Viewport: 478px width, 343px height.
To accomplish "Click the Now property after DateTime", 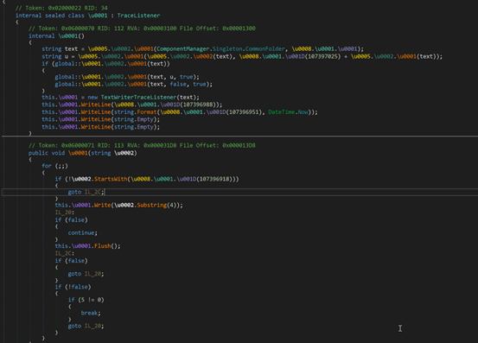I will tap(303, 112).
